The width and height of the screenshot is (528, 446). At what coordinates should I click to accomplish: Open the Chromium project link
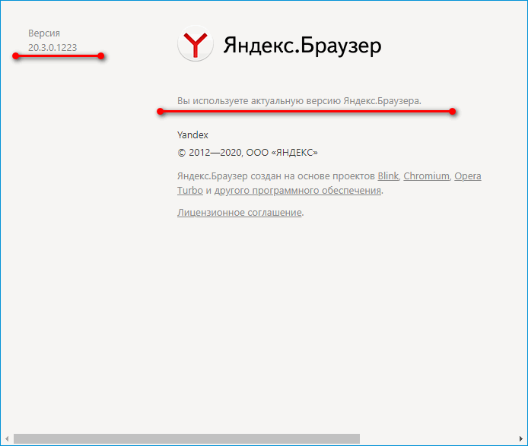426,176
